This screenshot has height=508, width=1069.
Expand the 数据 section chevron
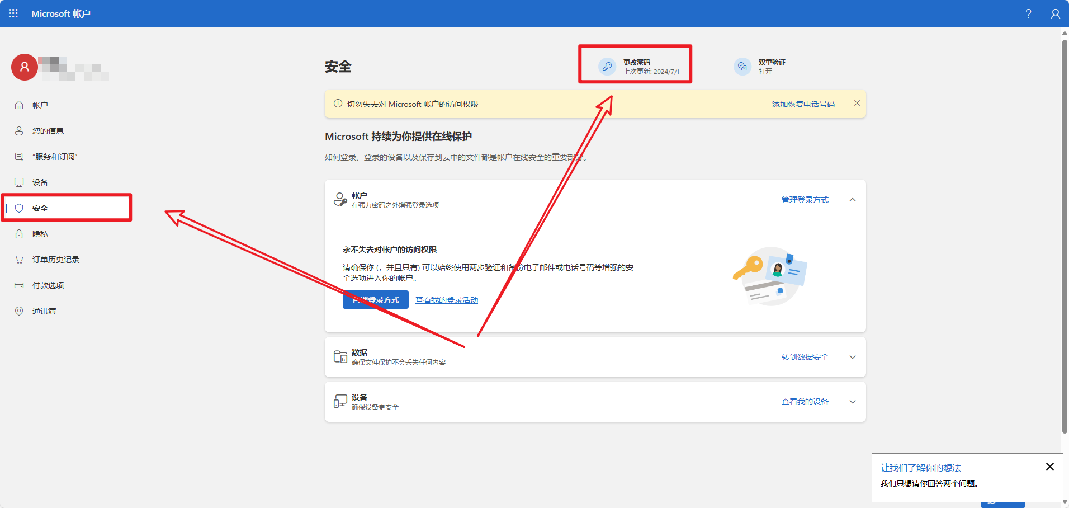(852, 357)
